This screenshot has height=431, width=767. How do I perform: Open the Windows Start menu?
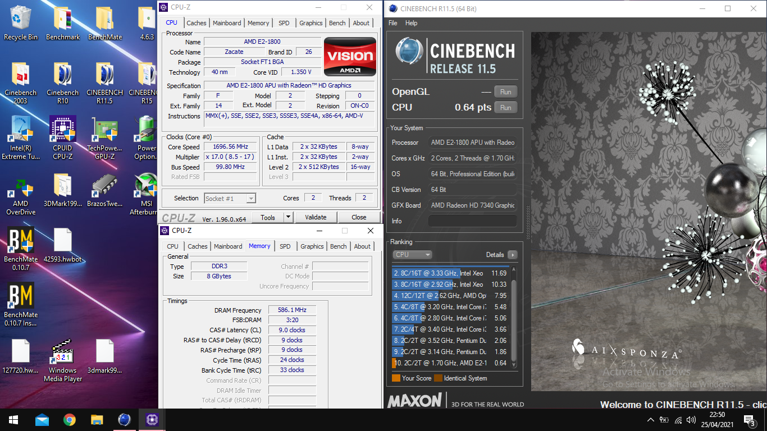(13, 420)
